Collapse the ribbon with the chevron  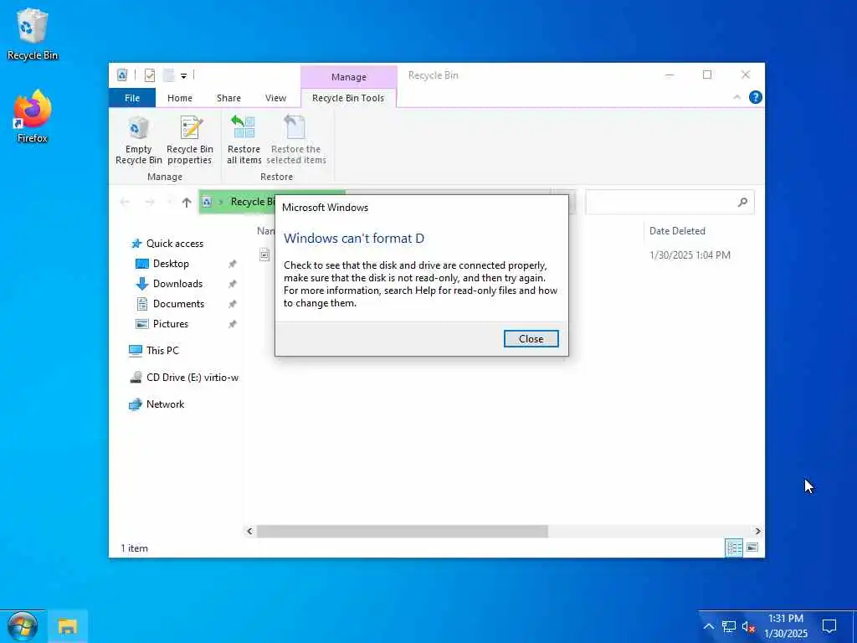point(736,97)
